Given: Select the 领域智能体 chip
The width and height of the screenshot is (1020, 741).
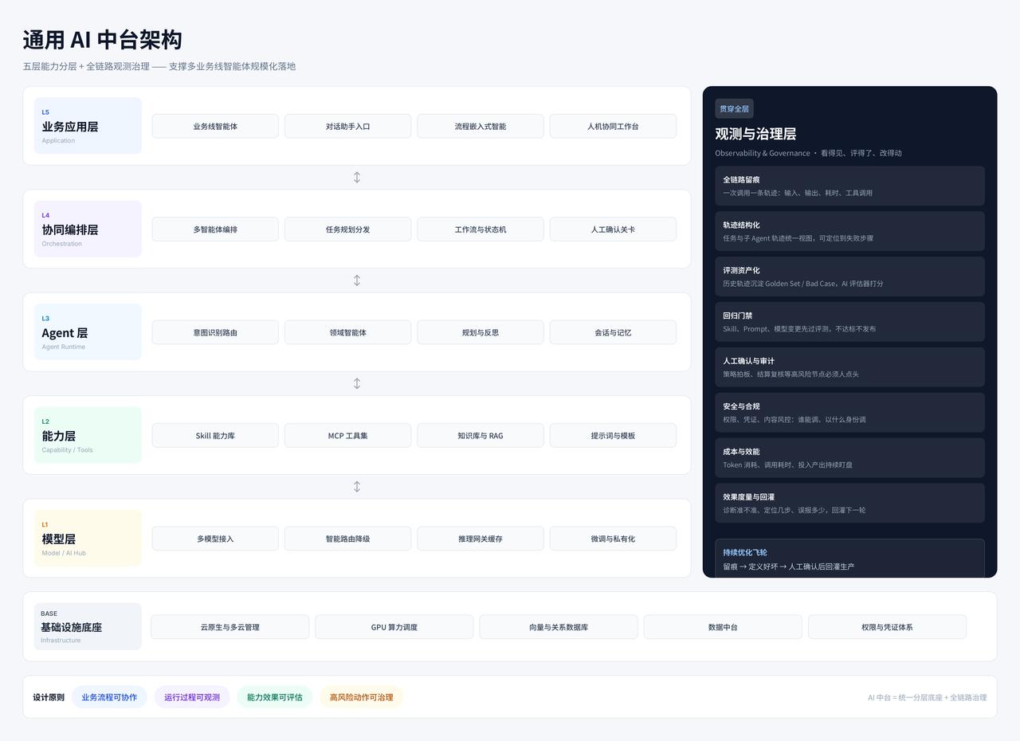Looking at the screenshot, I should [x=348, y=332].
